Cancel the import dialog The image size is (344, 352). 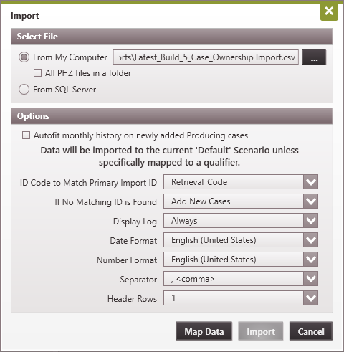coord(311,331)
